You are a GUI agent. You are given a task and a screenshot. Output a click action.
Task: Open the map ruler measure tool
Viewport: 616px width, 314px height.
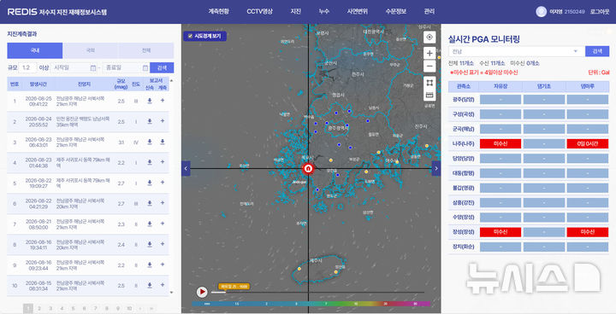tap(429, 96)
